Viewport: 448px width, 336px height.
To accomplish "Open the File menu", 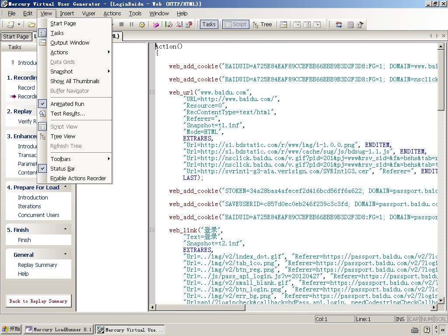I will pyautogui.click(x=12, y=14).
